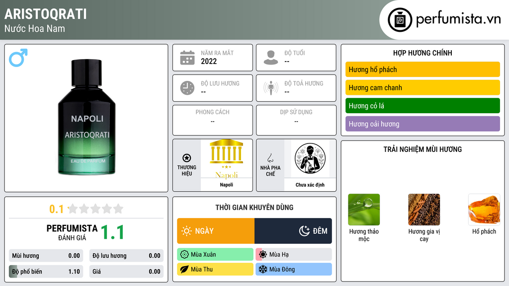Click the sun icon in the Ngày bar

[x=186, y=231]
